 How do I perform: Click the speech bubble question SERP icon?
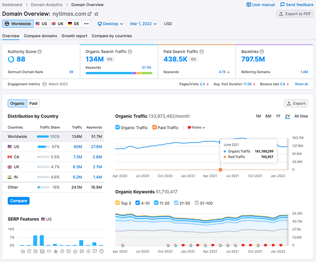click(x=95, y=251)
